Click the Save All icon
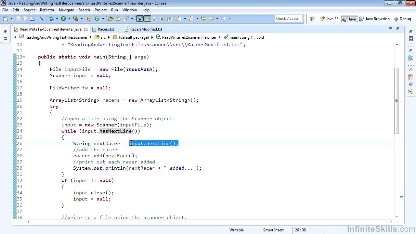The width and height of the screenshot is (416, 234). pyautogui.click(x=25, y=19)
